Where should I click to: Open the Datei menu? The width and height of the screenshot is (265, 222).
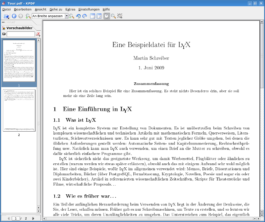(x=7, y=9)
